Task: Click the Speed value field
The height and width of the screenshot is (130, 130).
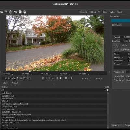Action: click(125, 37)
